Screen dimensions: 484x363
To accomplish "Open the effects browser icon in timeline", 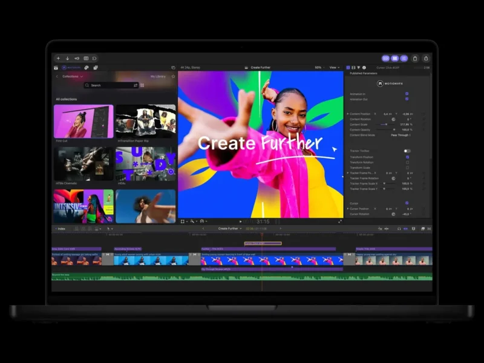I will (423, 229).
